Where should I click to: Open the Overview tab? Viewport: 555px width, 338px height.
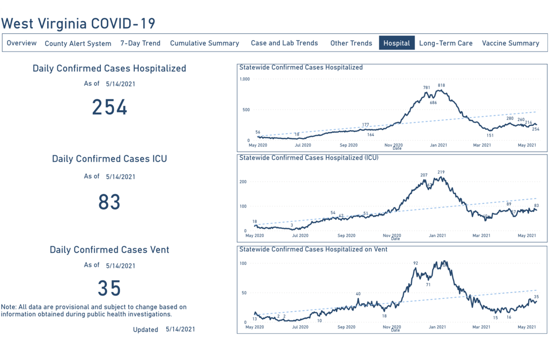tap(22, 43)
